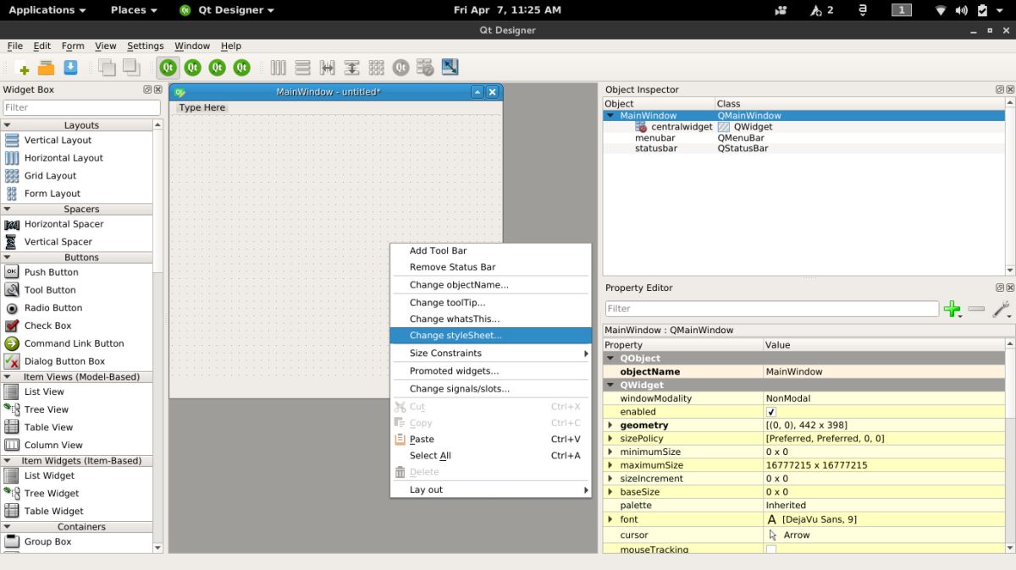Click the Open Form folder icon
Screen dimensions: 1016x570
[46, 69]
